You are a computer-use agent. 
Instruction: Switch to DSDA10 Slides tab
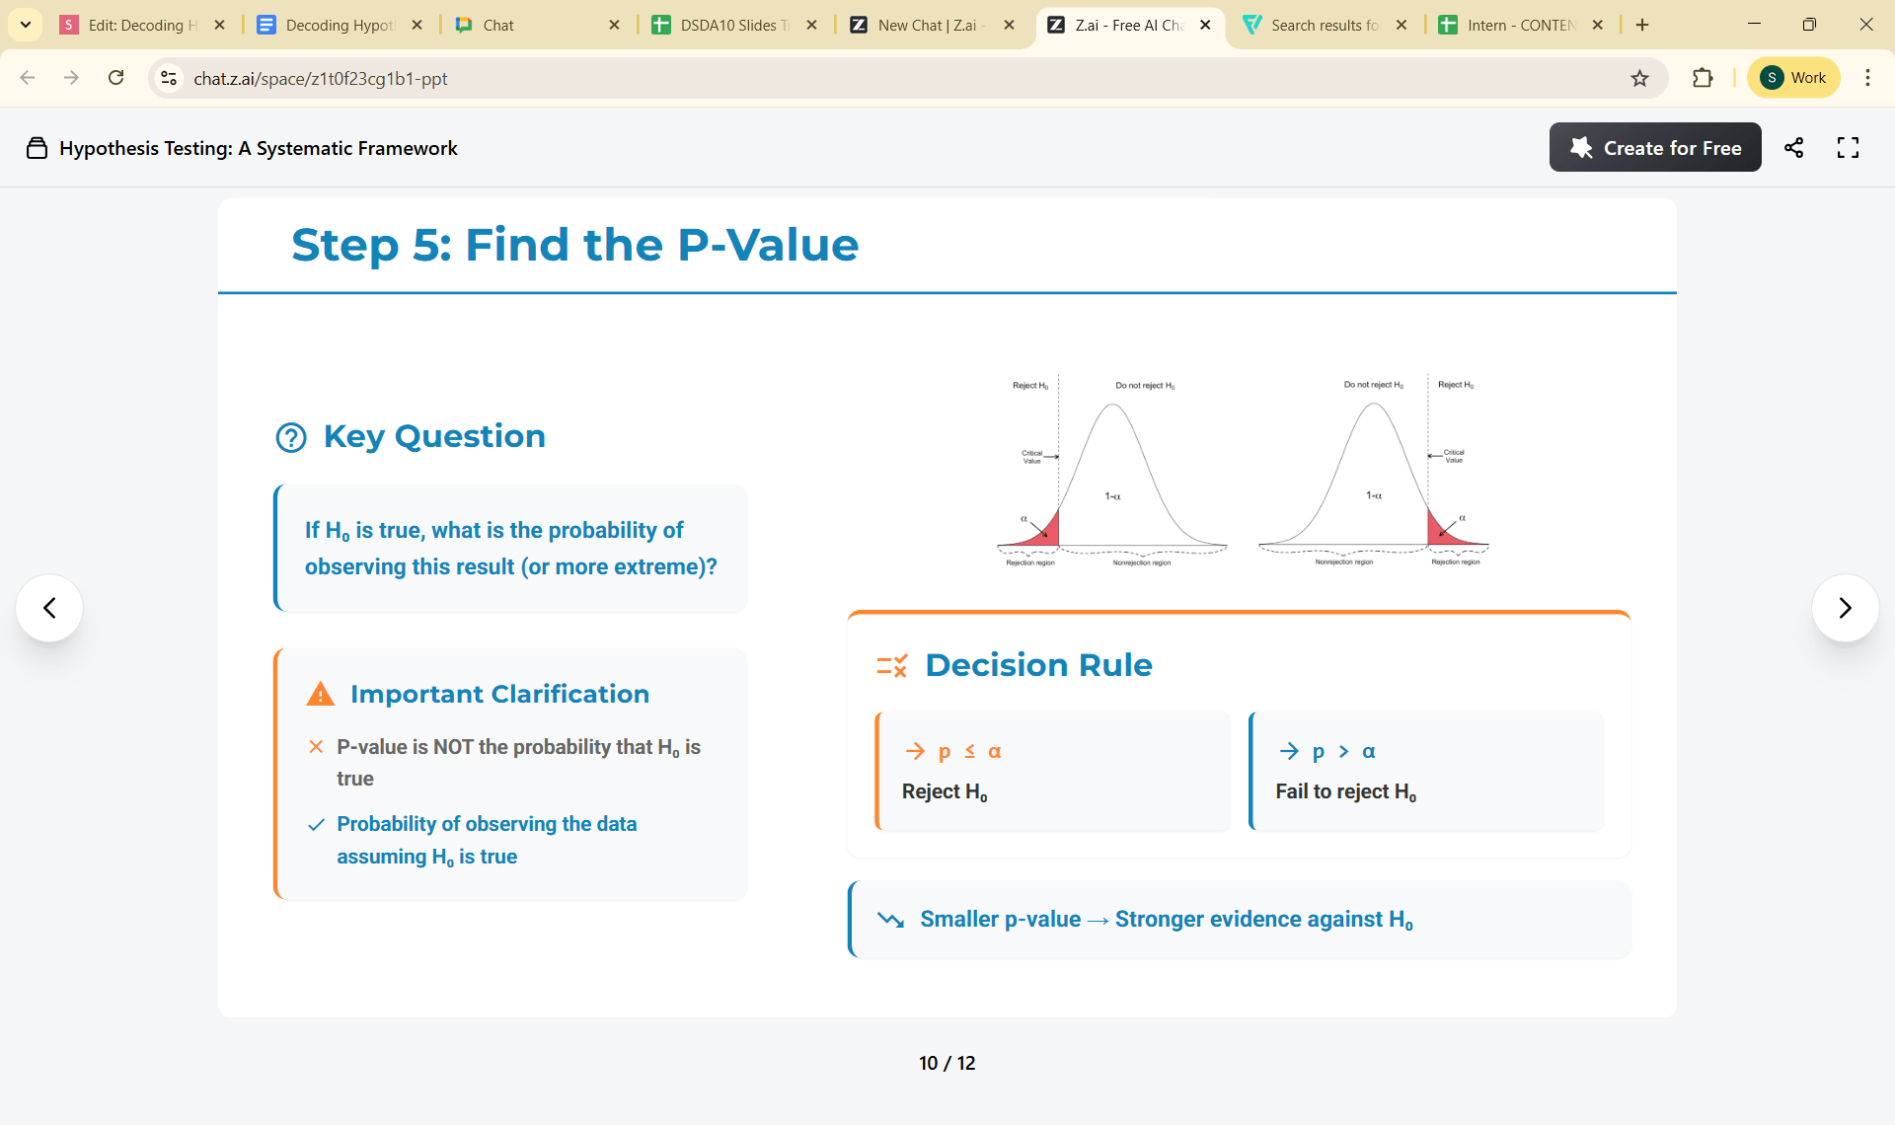pos(733,25)
